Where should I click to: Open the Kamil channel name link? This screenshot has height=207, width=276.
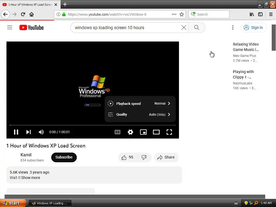pyautogui.click(x=26, y=155)
